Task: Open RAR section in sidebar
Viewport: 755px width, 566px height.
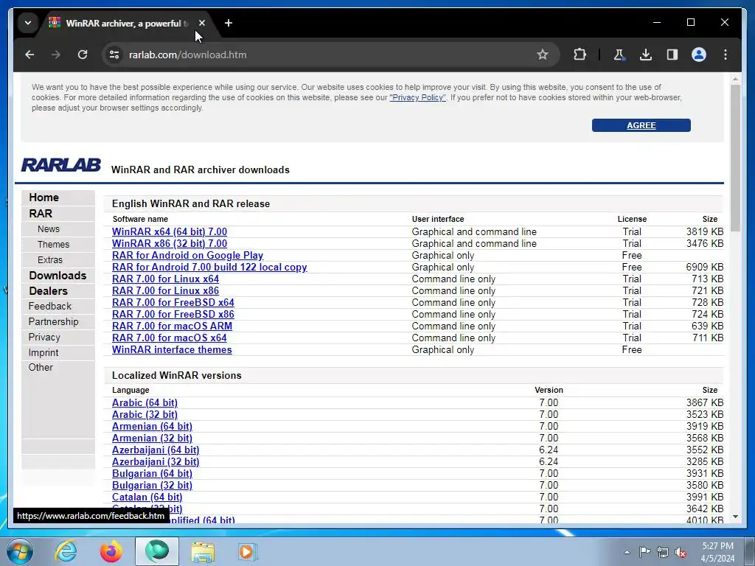Action: point(41,213)
